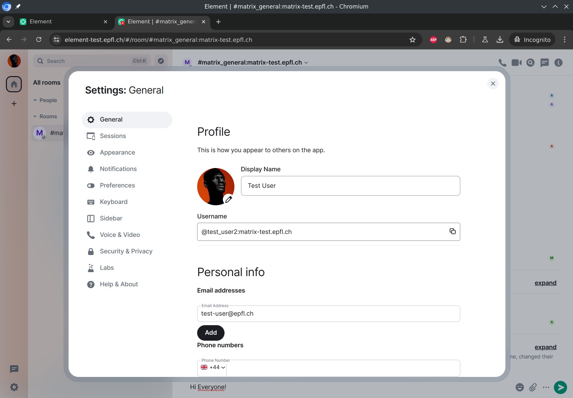Collapse the People section
This screenshot has width=573, height=398.
click(x=35, y=100)
